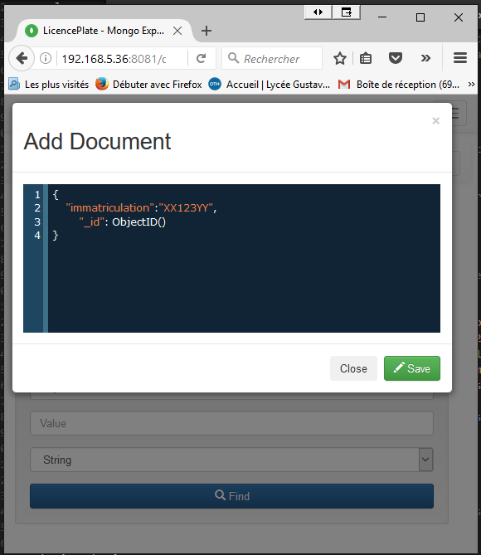Open the bookmarks library list icon
Image resolution: width=481 pixels, height=555 pixels.
tap(365, 58)
